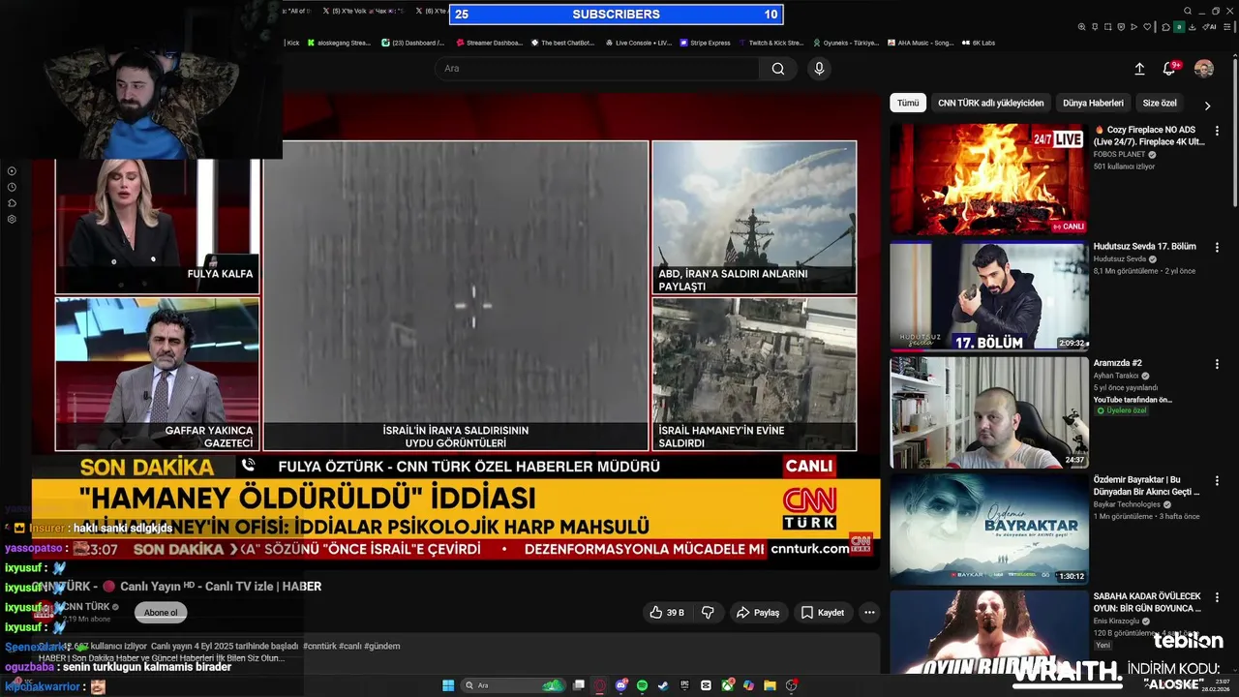Open the Cozy Fireplace live thumbnail
The width and height of the screenshot is (1239, 697).
(989, 179)
